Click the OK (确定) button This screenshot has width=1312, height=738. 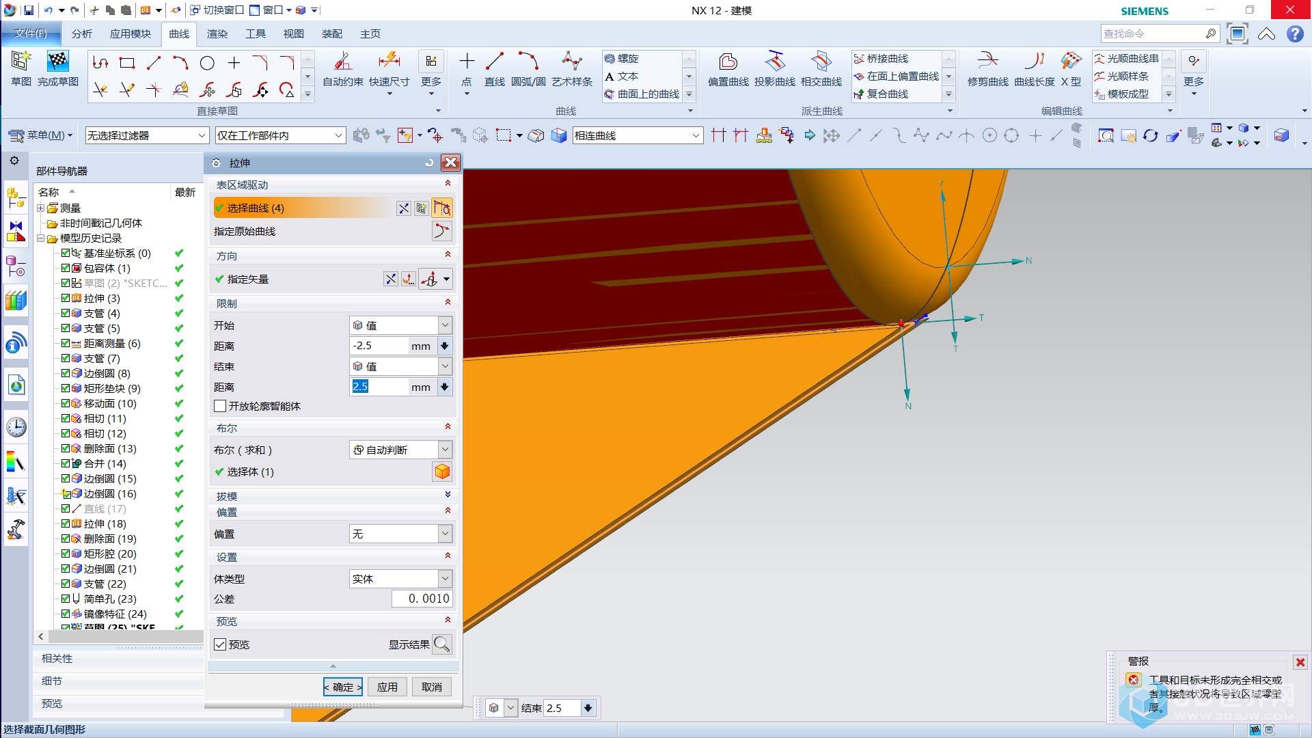343,687
